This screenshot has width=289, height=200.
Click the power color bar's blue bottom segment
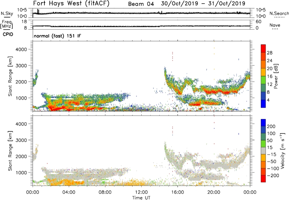263,104
